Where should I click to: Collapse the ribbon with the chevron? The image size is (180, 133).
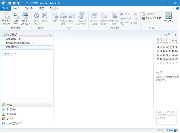tap(173, 8)
